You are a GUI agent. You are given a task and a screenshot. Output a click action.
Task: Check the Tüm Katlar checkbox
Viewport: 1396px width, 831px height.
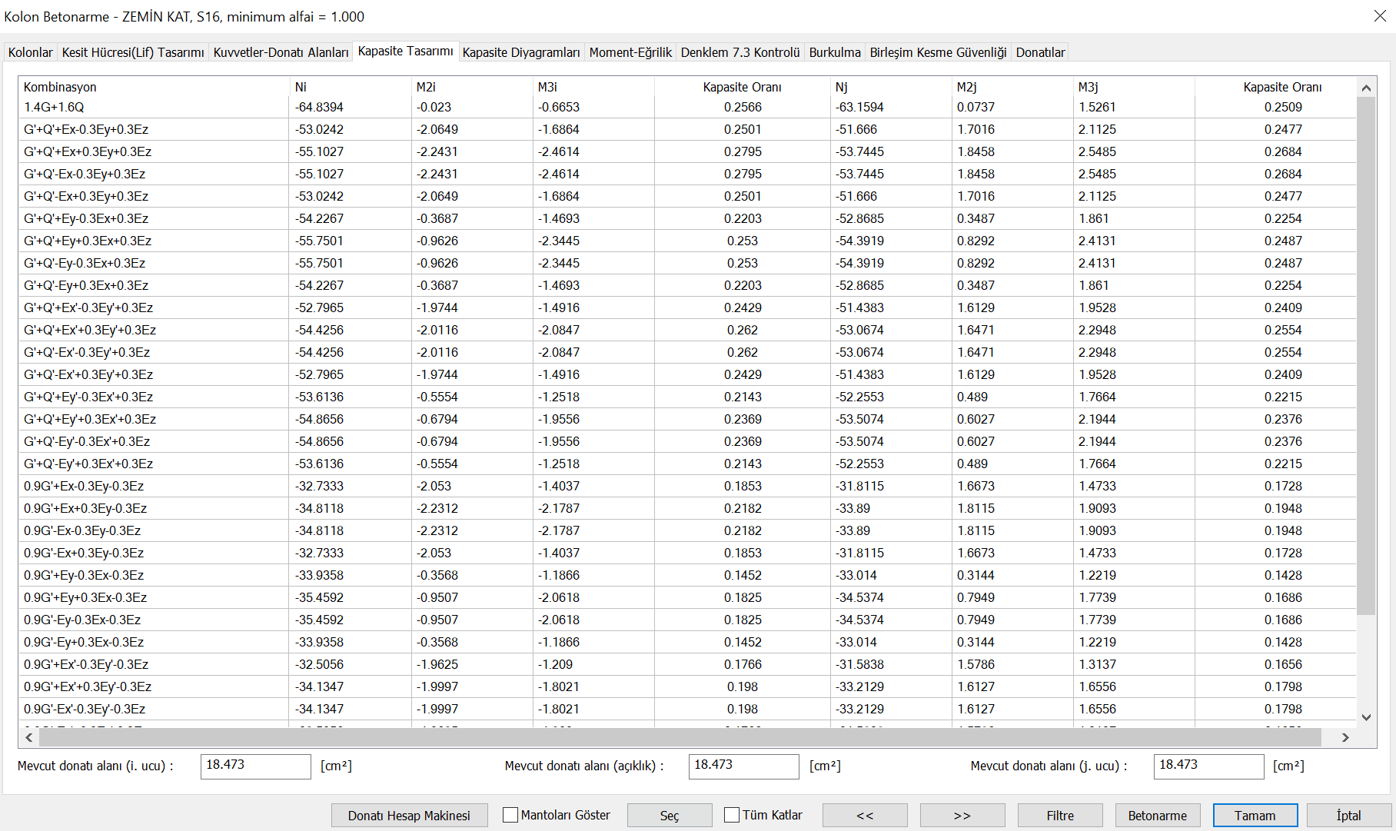tap(730, 814)
